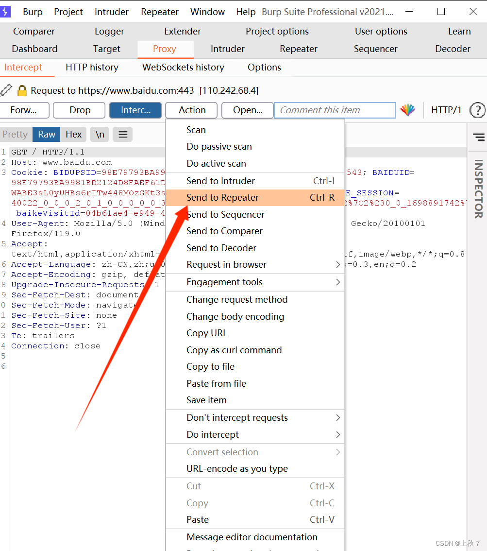Select Copy URL
The image size is (487, 551).
click(255, 333)
